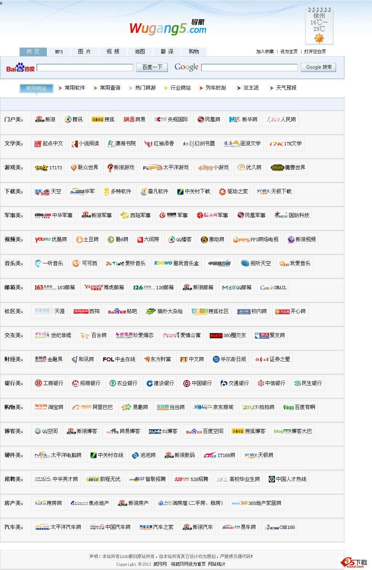Switch to the 翻译 search tab
The image size is (372, 570).
point(167,52)
